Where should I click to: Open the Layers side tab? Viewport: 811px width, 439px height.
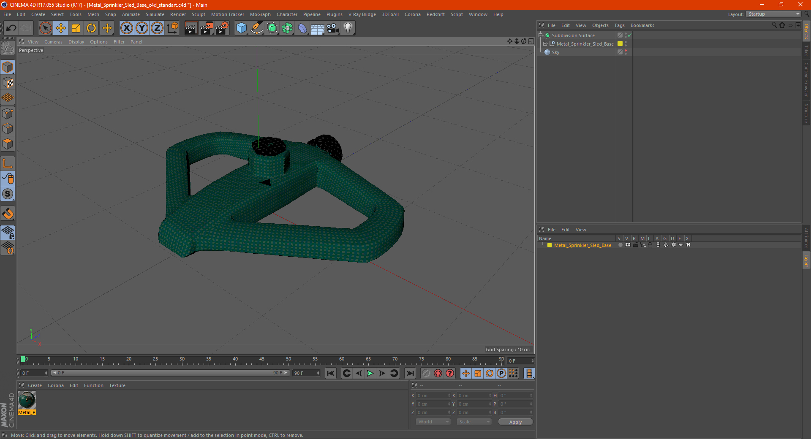tap(806, 260)
